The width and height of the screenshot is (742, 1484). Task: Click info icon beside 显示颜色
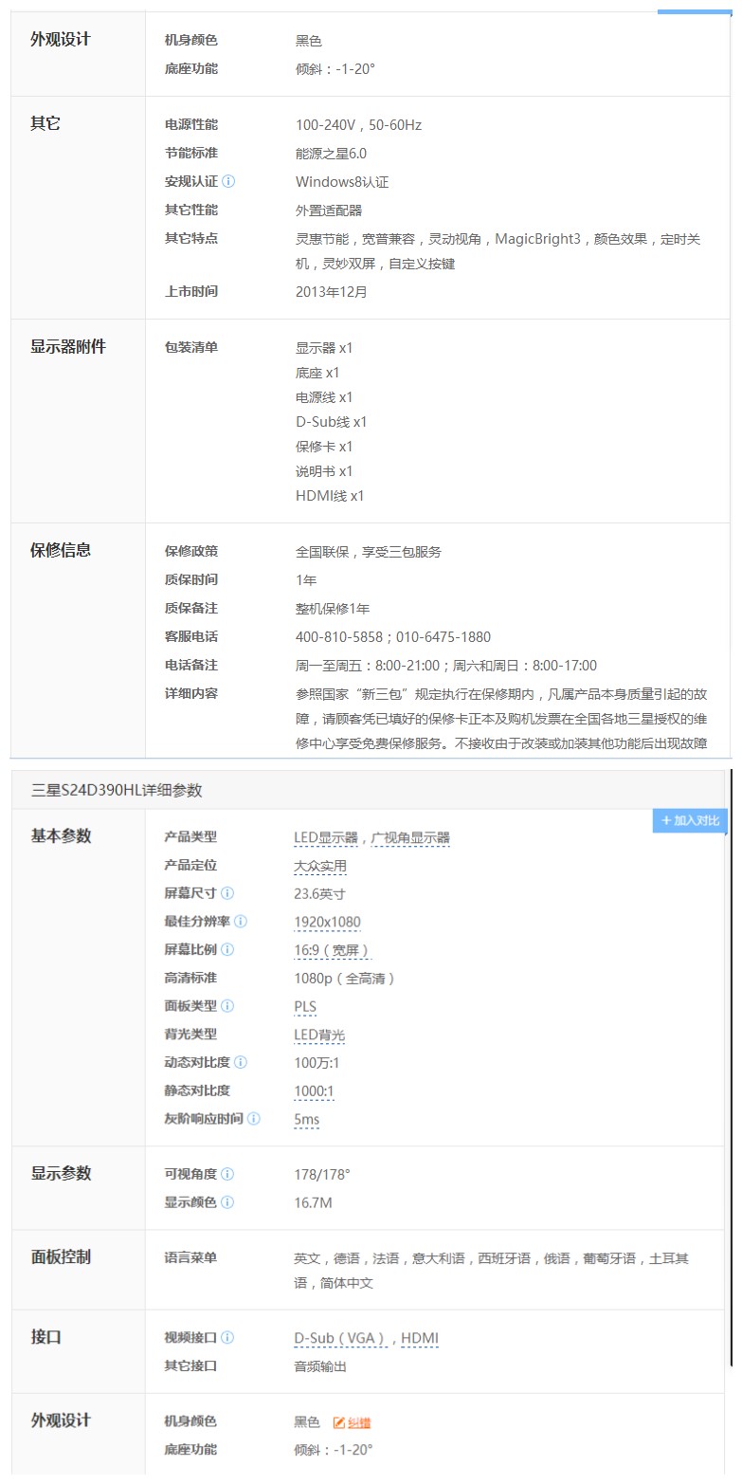[x=227, y=1202]
